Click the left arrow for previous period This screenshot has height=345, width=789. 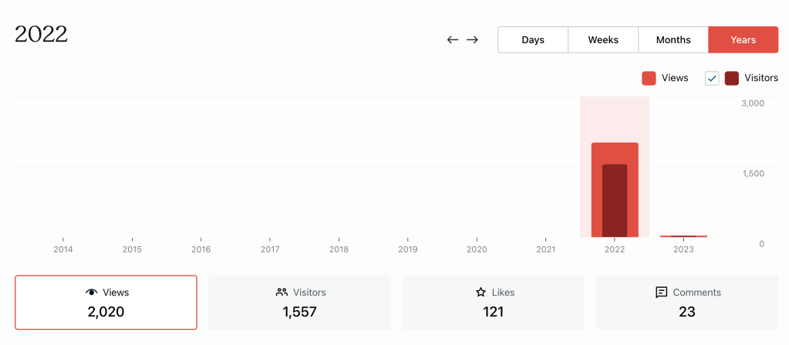[x=453, y=39]
